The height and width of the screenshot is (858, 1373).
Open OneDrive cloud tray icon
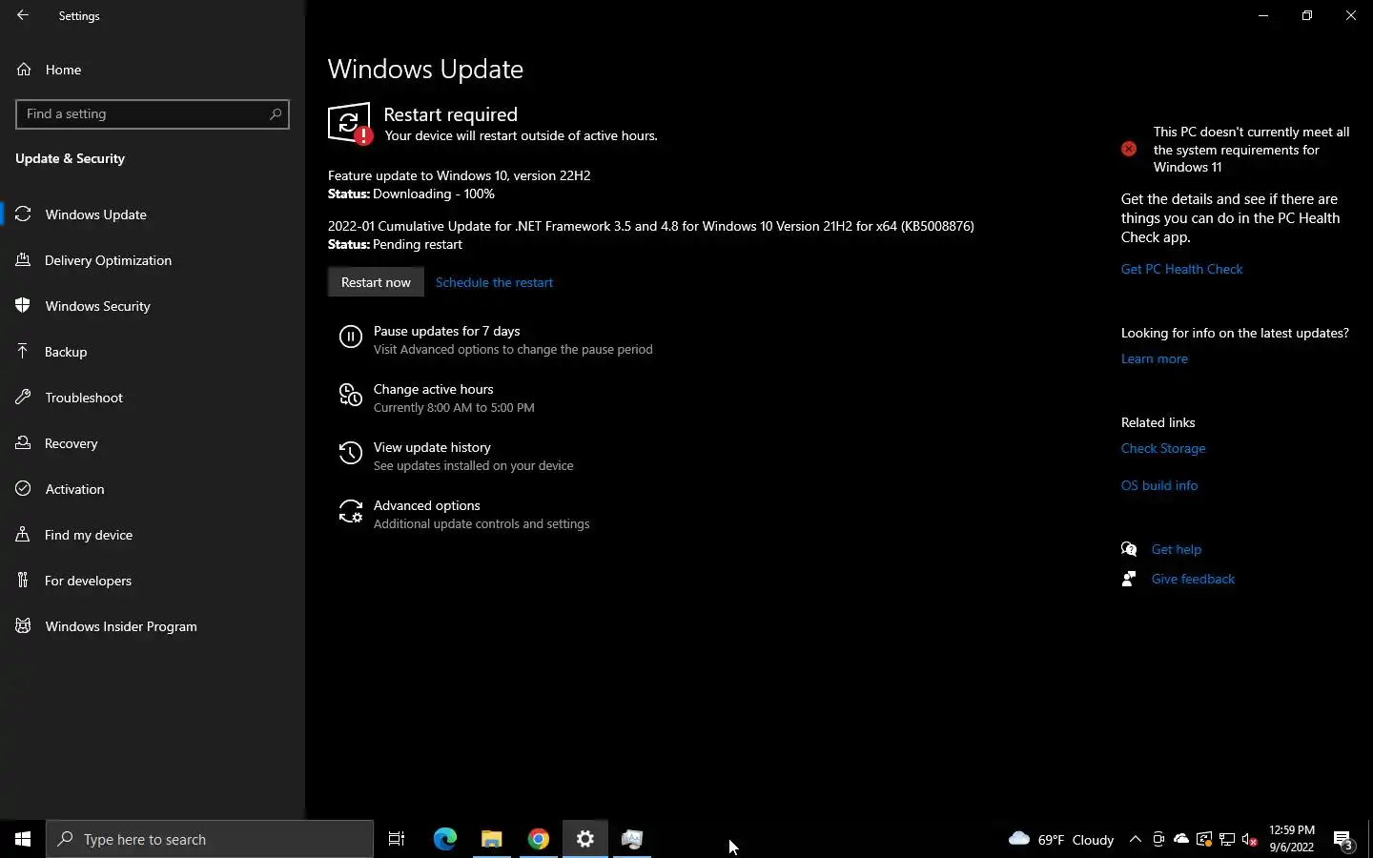pyautogui.click(x=1181, y=839)
